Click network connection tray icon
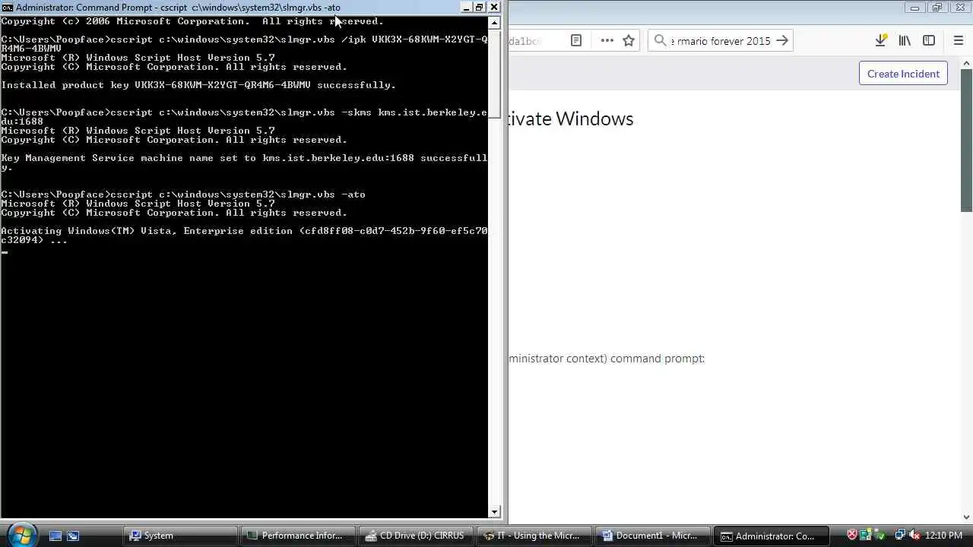 point(900,536)
